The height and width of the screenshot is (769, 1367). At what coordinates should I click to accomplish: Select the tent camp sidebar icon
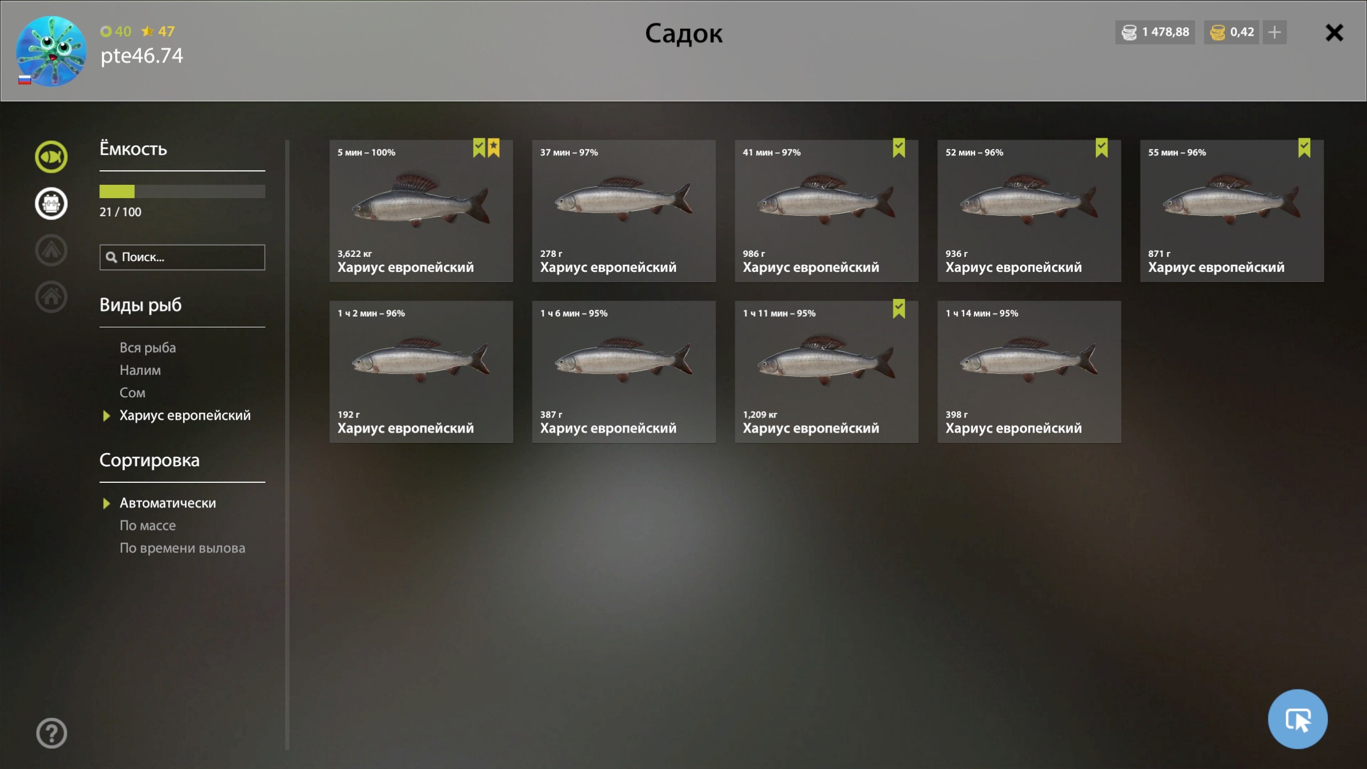[51, 250]
